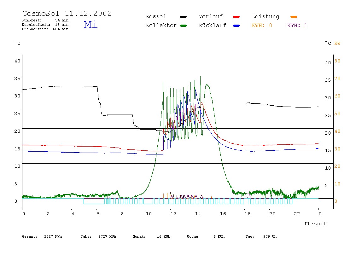The width and height of the screenshot is (362, 256).
Task: Click the orange KW axis value '20'
Action: tap(337, 166)
